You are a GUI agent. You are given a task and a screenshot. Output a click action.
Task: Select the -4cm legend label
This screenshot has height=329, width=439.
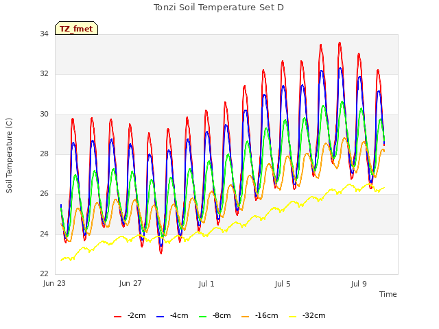[x=179, y=315]
